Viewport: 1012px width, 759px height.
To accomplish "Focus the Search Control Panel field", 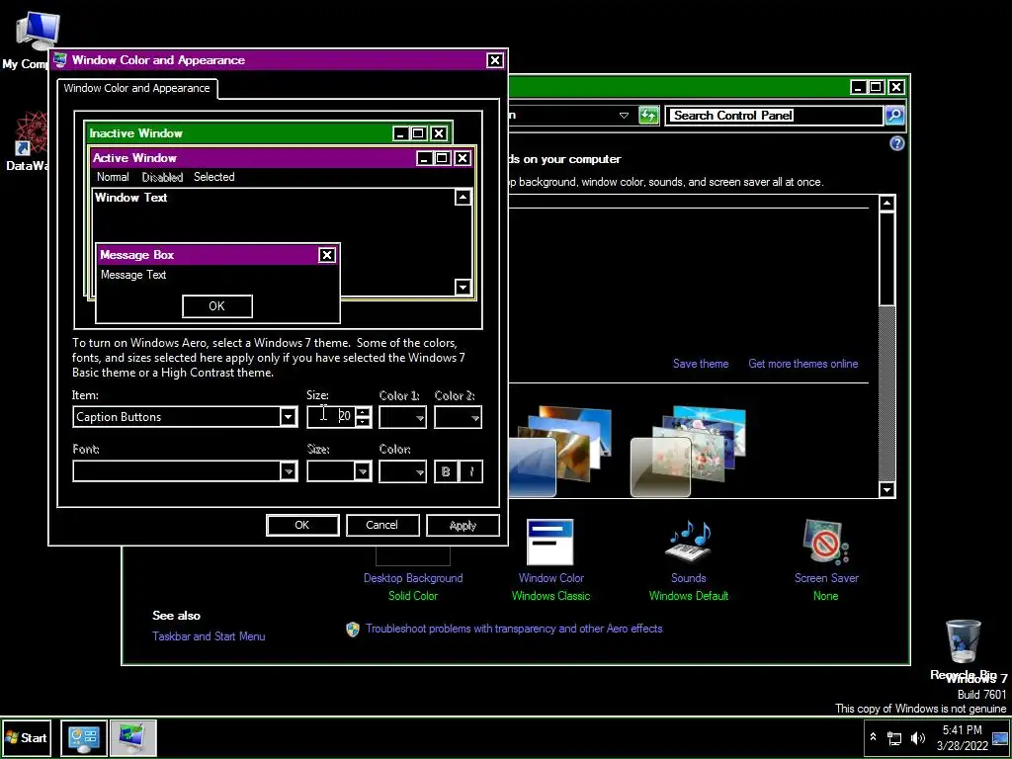I will (x=774, y=116).
